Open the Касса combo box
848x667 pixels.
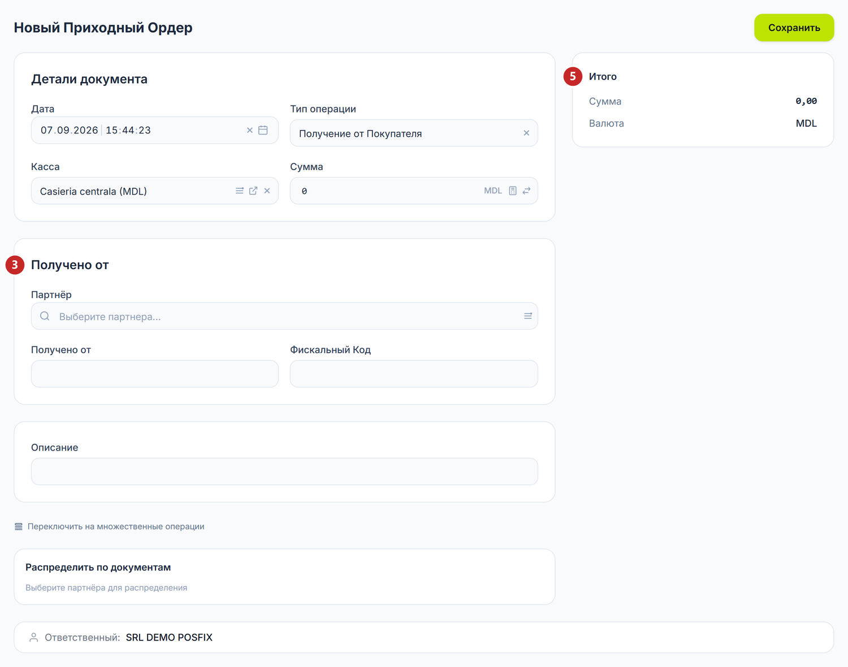[155, 191]
